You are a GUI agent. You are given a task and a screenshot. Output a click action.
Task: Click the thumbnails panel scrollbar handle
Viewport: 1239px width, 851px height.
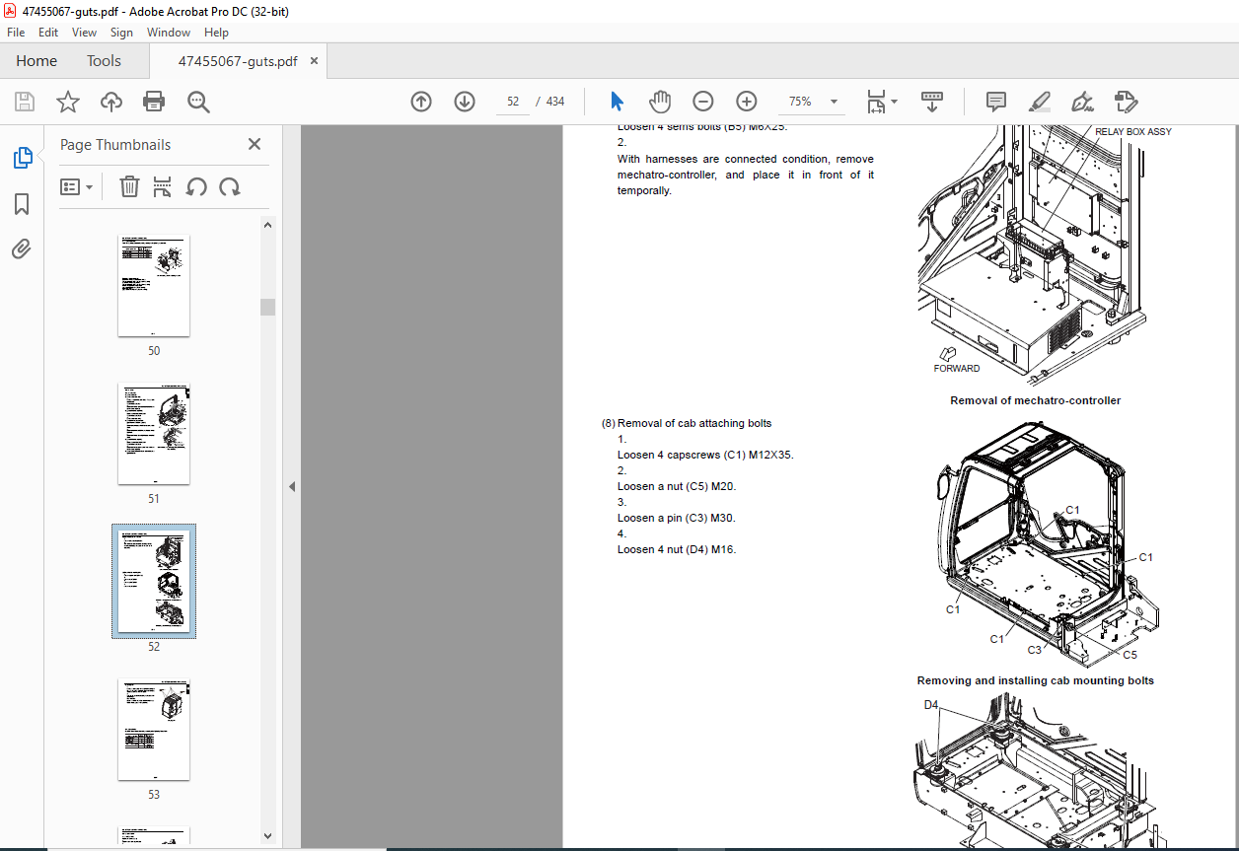coord(267,307)
